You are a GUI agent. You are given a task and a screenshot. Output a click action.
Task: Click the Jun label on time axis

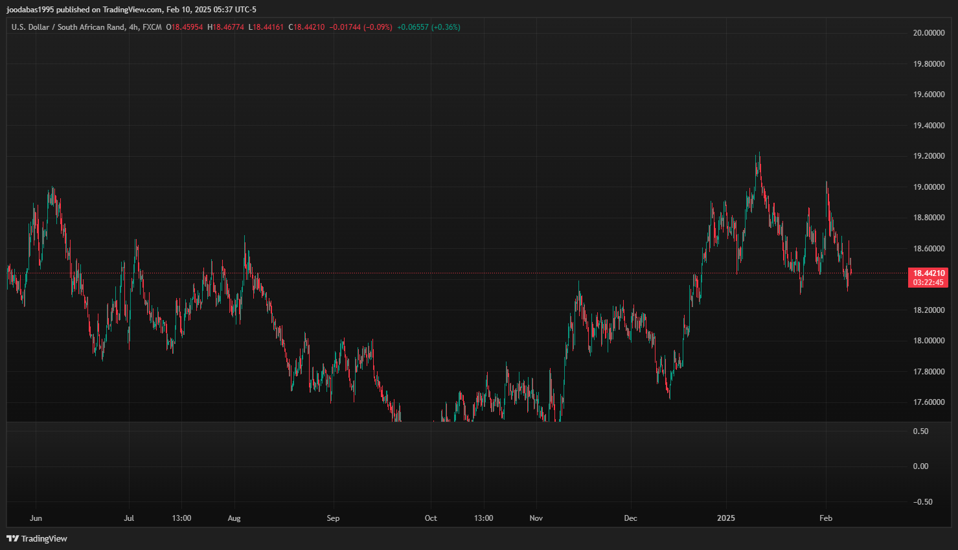[36, 518]
